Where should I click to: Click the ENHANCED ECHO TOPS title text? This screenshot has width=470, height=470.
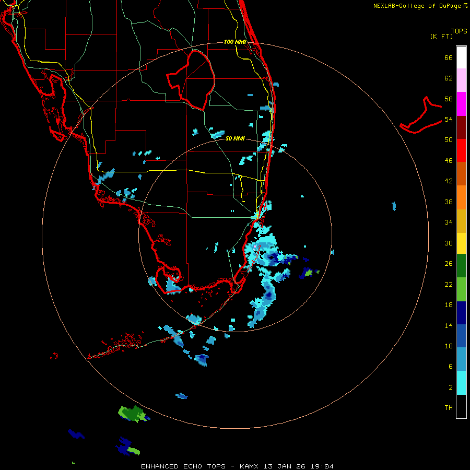[183, 466]
